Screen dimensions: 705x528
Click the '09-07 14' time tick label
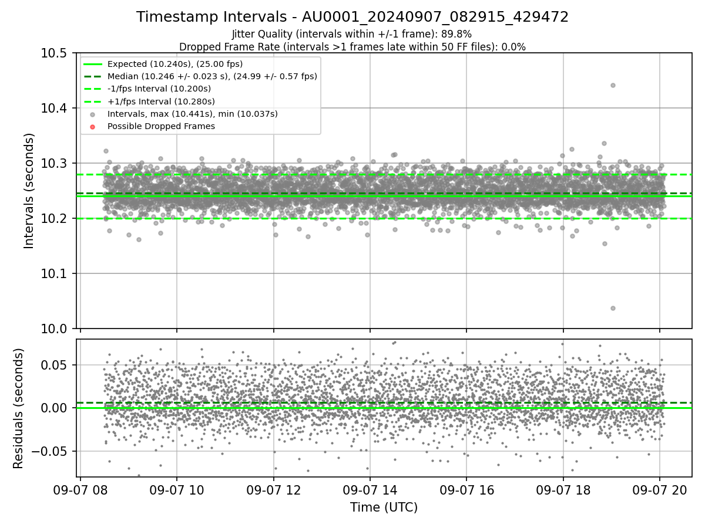click(370, 489)
